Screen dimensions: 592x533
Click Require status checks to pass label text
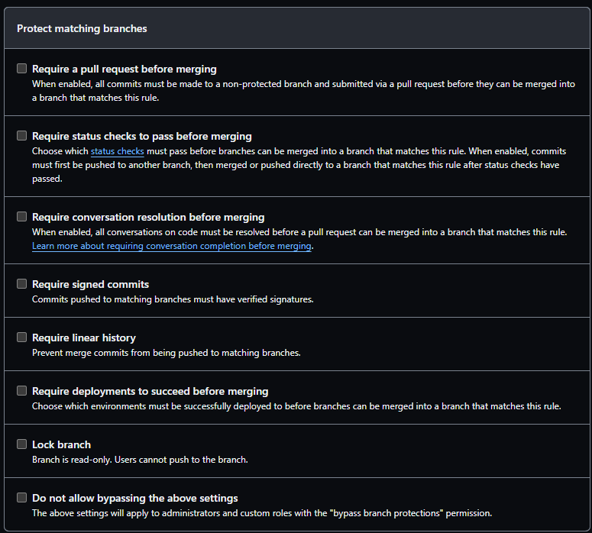point(142,136)
